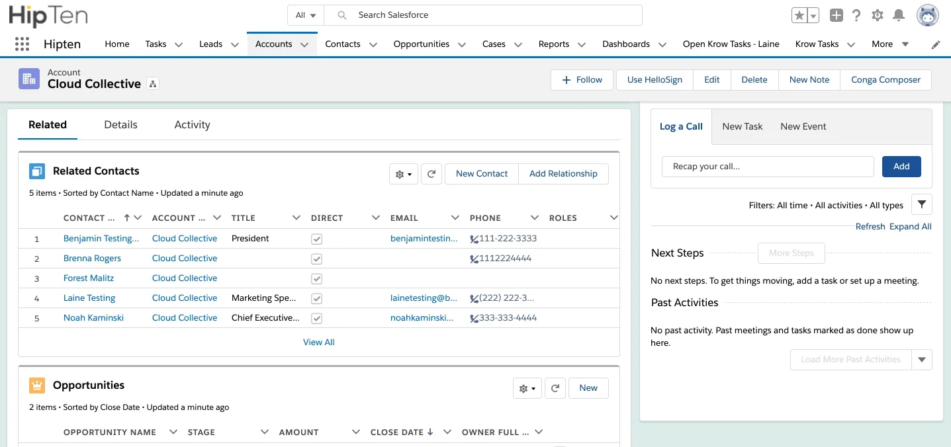
Task: Toggle Direct checkbox for Forest Malitz
Action: click(x=317, y=278)
